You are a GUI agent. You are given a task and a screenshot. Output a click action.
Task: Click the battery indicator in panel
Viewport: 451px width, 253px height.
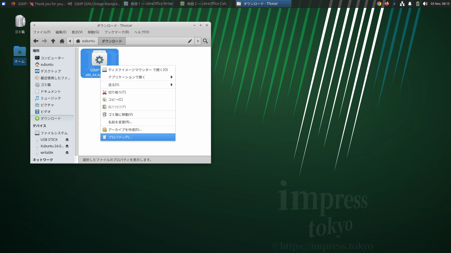pos(418,4)
